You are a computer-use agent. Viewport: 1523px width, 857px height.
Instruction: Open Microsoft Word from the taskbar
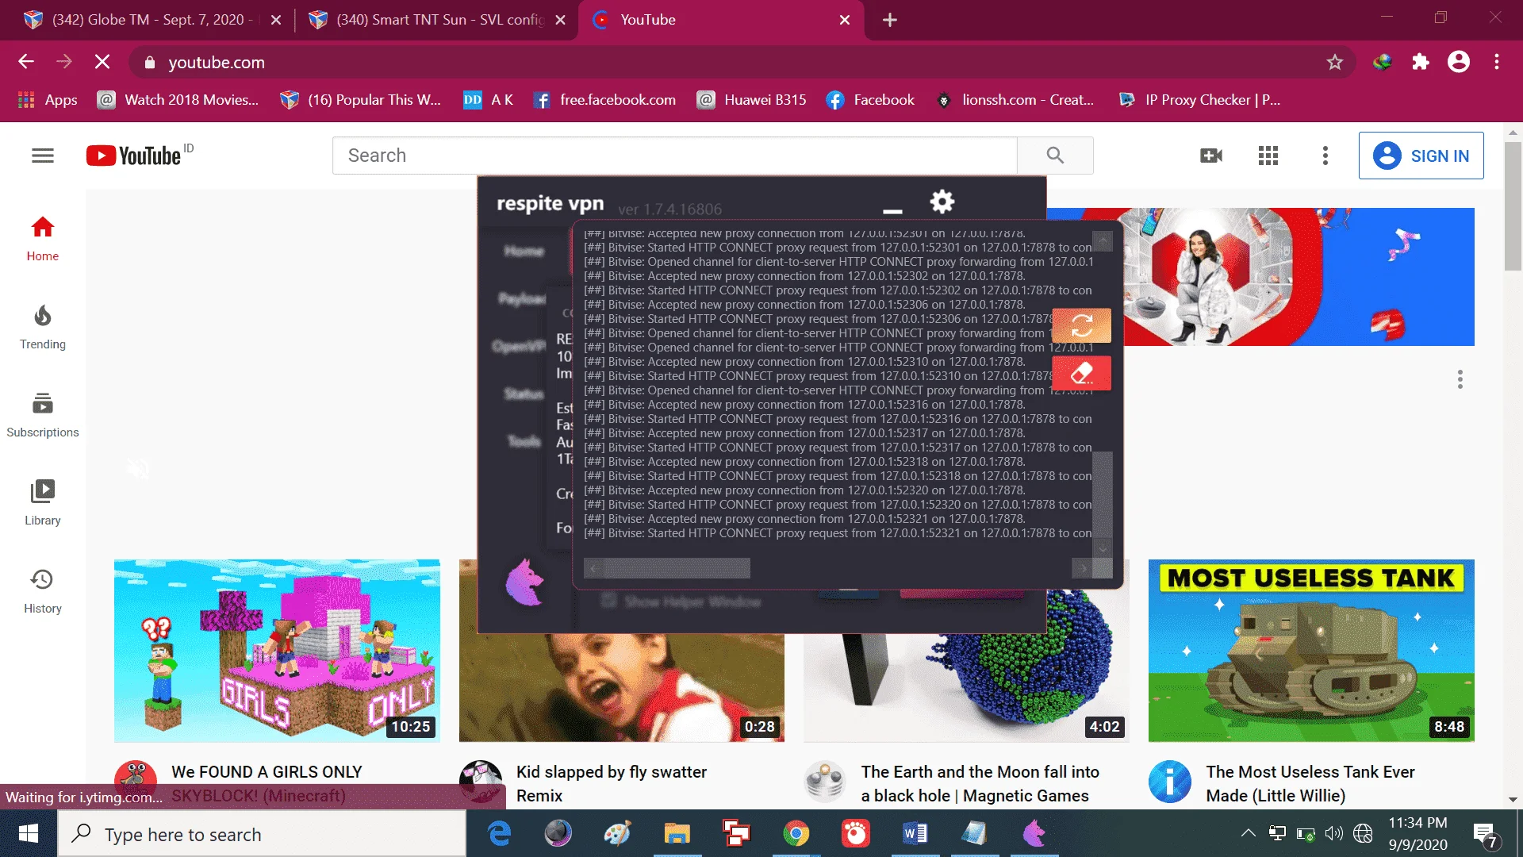[x=915, y=833]
